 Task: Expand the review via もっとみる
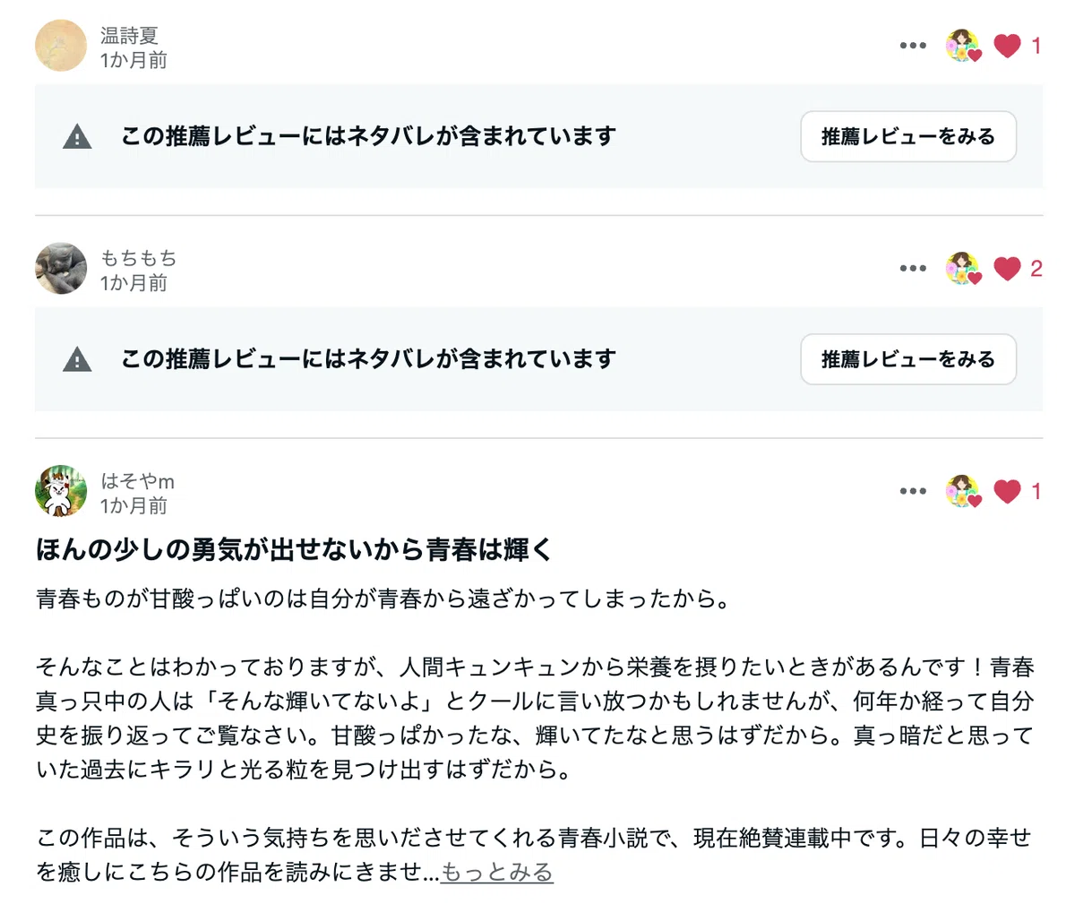click(497, 872)
